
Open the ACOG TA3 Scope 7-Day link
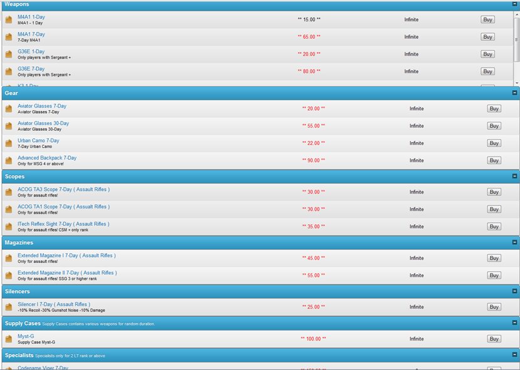coord(63,189)
